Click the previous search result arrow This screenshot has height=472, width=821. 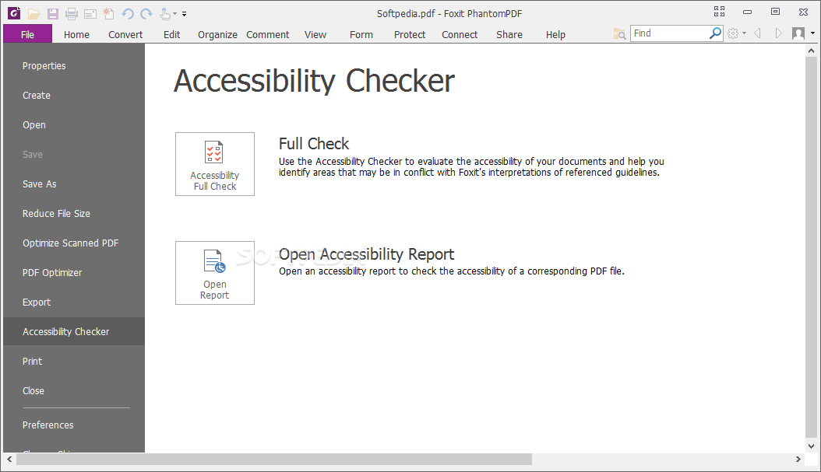tap(757, 33)
